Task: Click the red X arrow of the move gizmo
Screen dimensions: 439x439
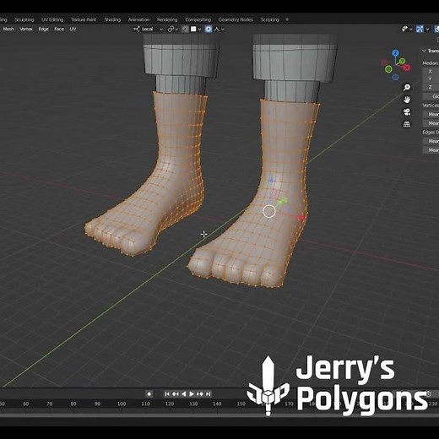Action: (301, 218)
